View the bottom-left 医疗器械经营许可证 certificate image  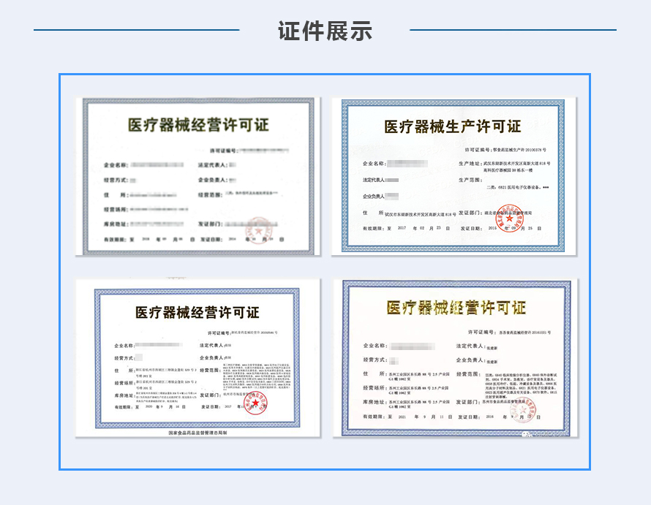pyautogui.click(x=197, y=358)
